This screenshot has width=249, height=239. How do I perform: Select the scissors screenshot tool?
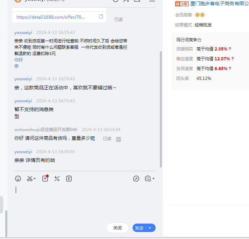pyautogui.click(x=30, y=179)
